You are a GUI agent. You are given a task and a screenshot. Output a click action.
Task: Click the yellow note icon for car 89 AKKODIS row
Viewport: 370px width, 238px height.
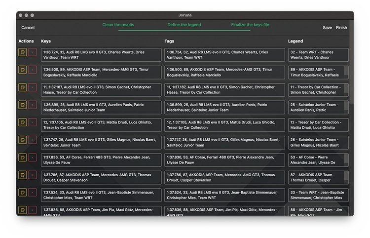tap(23, 70)
